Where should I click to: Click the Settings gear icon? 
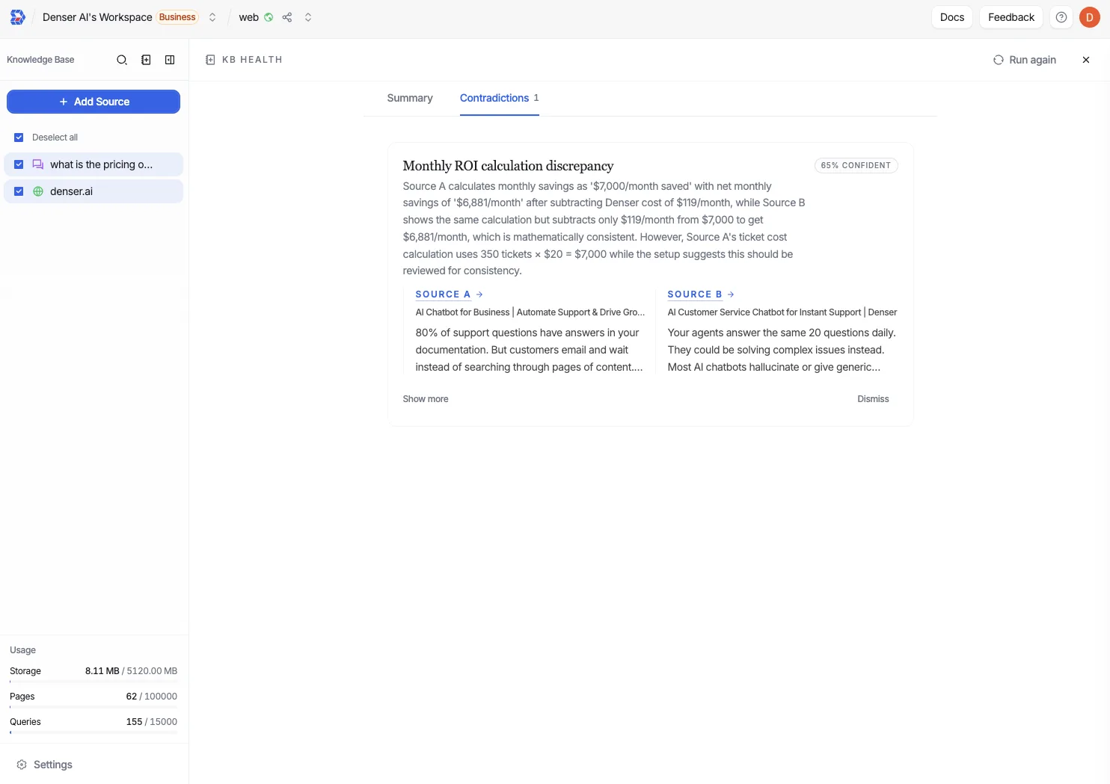[x=22, y=765]
